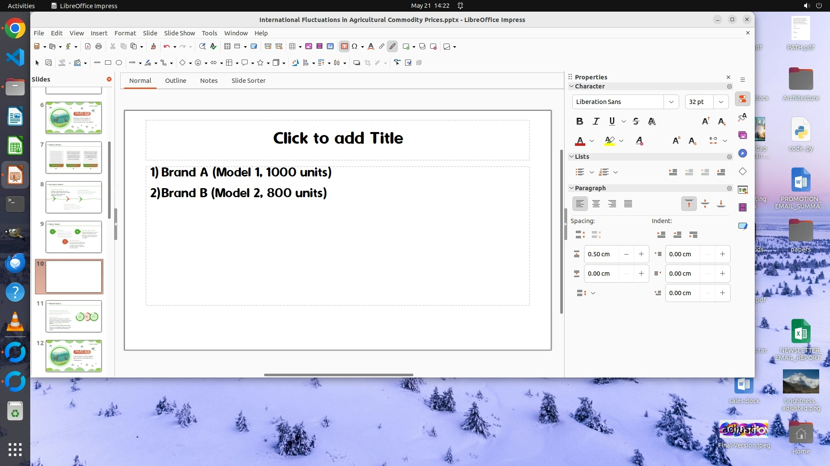Click the 'Click to add Title' placeholder
This screenshot has width=830, height=466.
tap(338, 139)
